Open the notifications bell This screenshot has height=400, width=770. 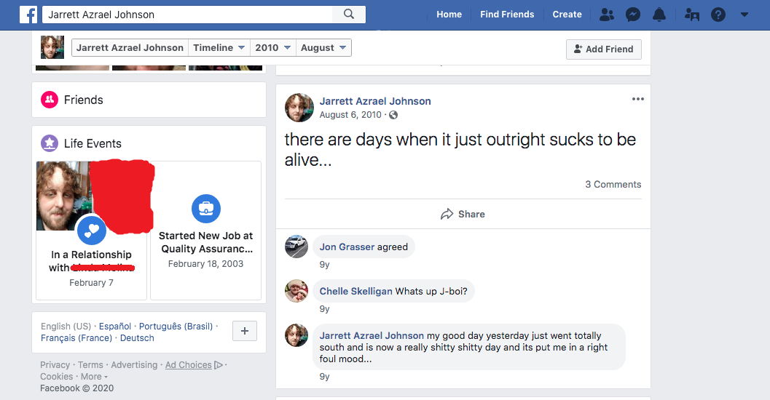click(659, 15)
